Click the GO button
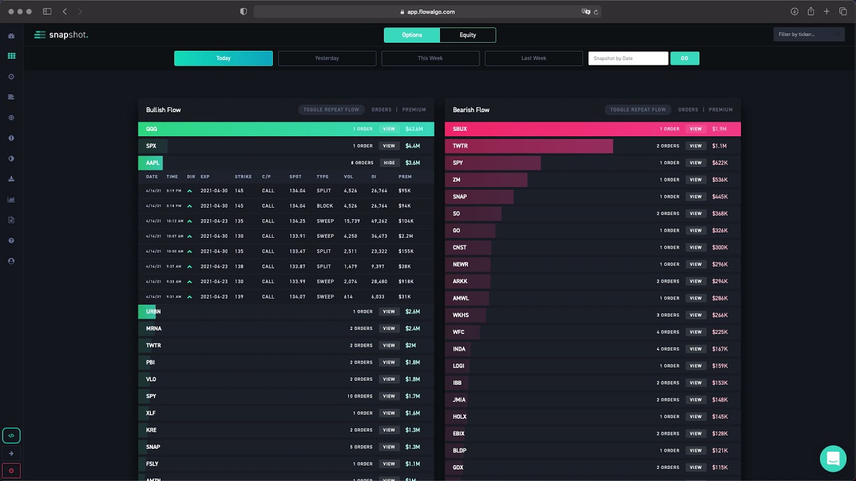The image size is (856, 481). pyautogui.click(x=685, y=58)
